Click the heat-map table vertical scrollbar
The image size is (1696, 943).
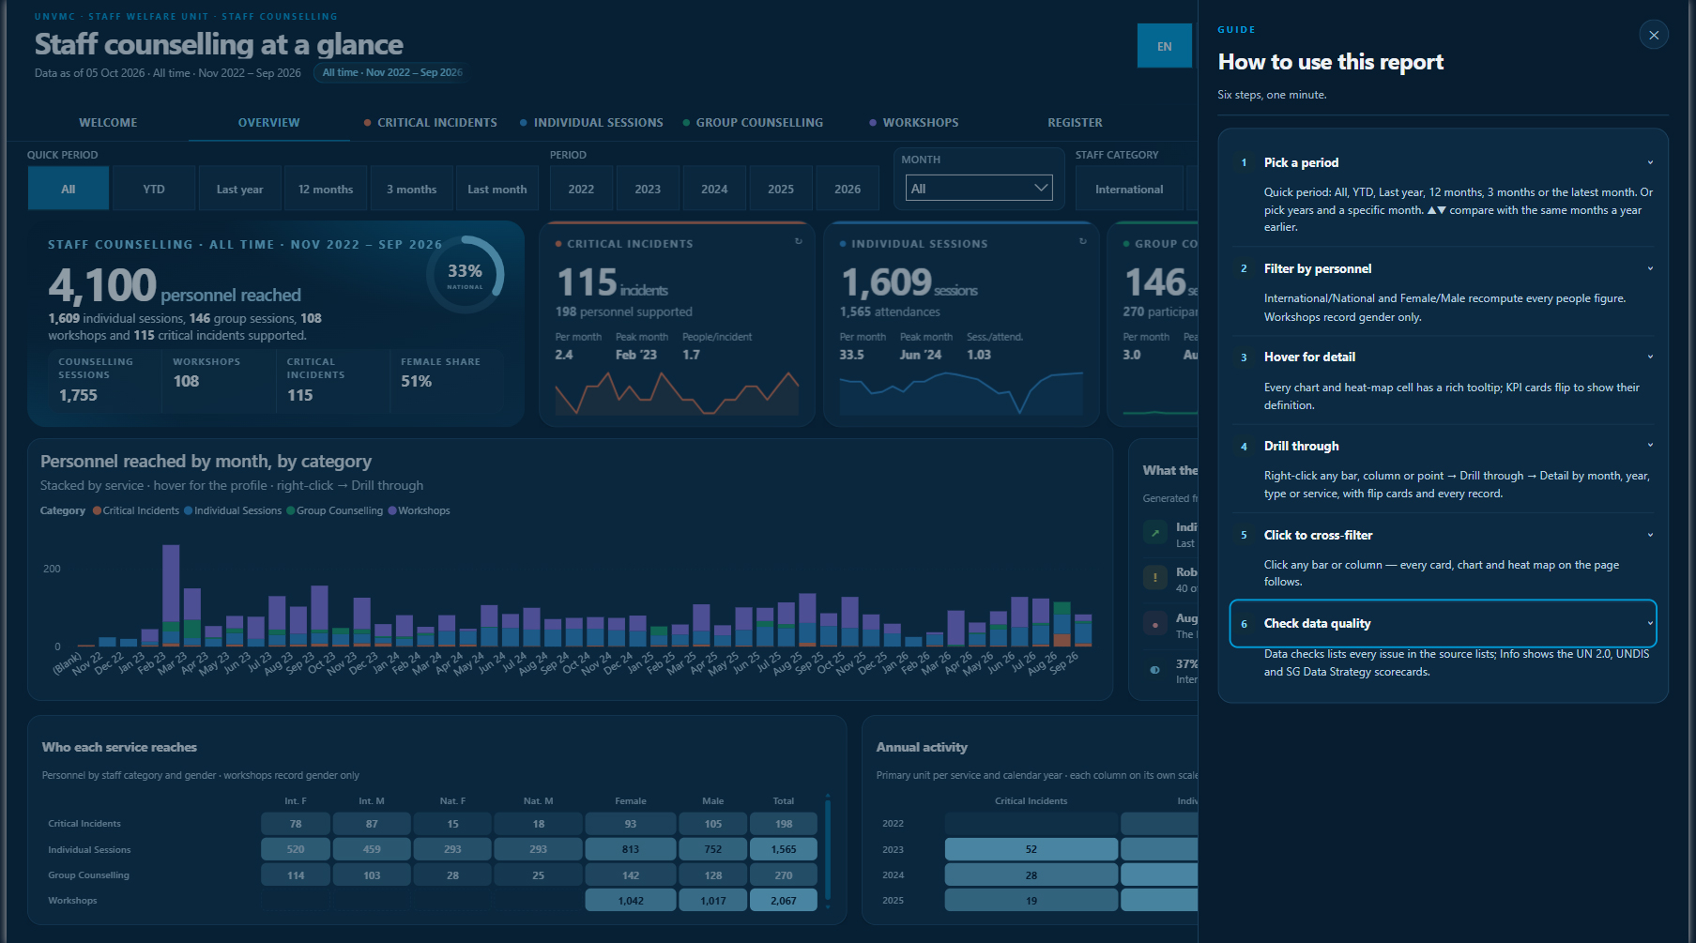coord(828,852)
